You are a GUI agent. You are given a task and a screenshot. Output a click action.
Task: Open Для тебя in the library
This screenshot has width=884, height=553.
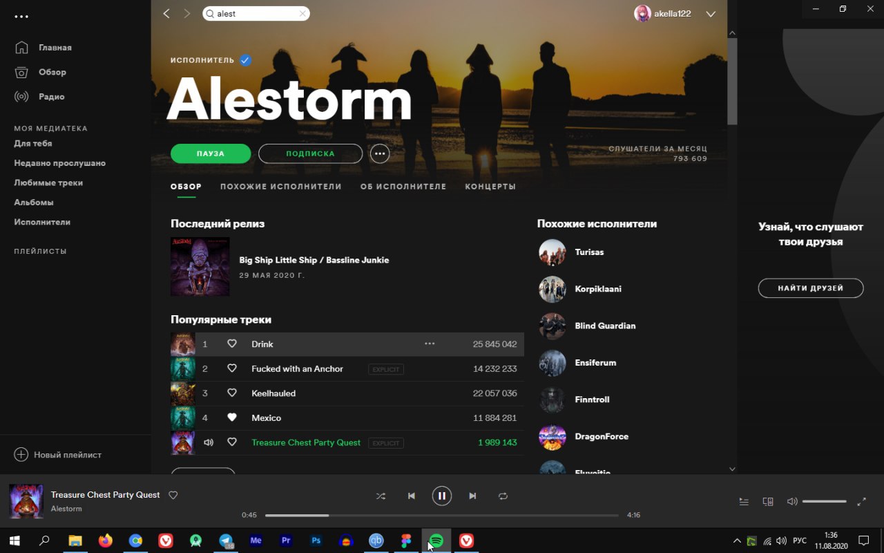tap(33, 144)
